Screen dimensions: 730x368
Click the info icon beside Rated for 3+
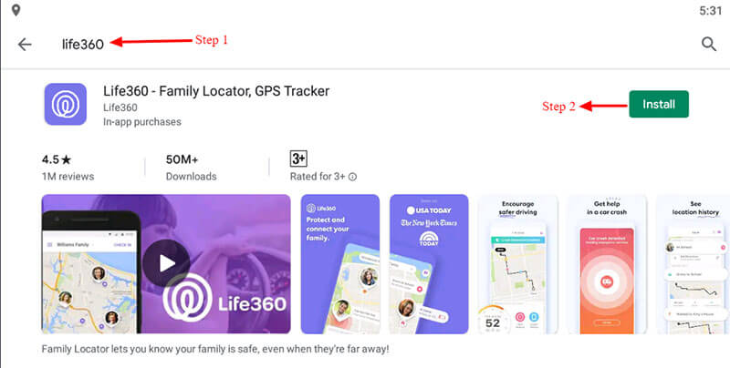pos(352,177)
